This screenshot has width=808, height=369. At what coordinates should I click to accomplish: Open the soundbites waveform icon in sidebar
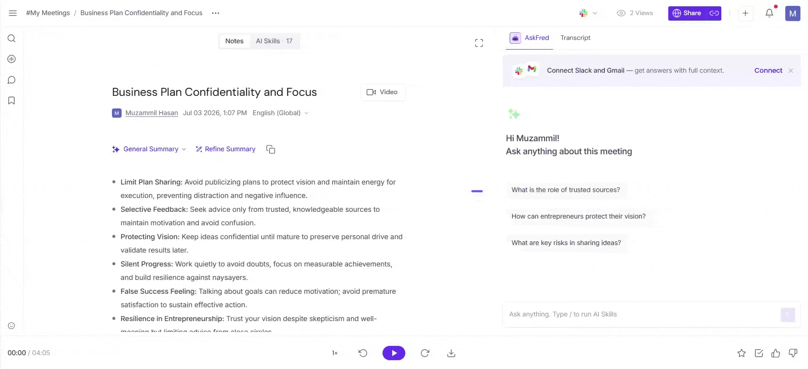click(12, 59)
